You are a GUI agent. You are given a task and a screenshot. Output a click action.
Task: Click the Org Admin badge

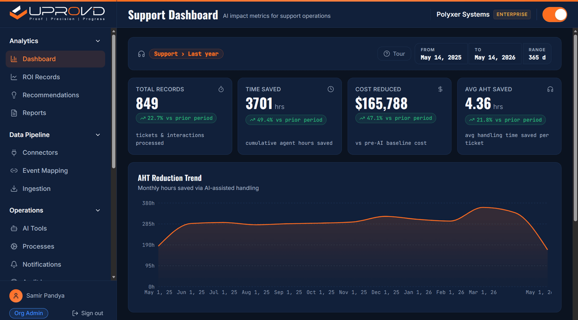coord(29,313)
